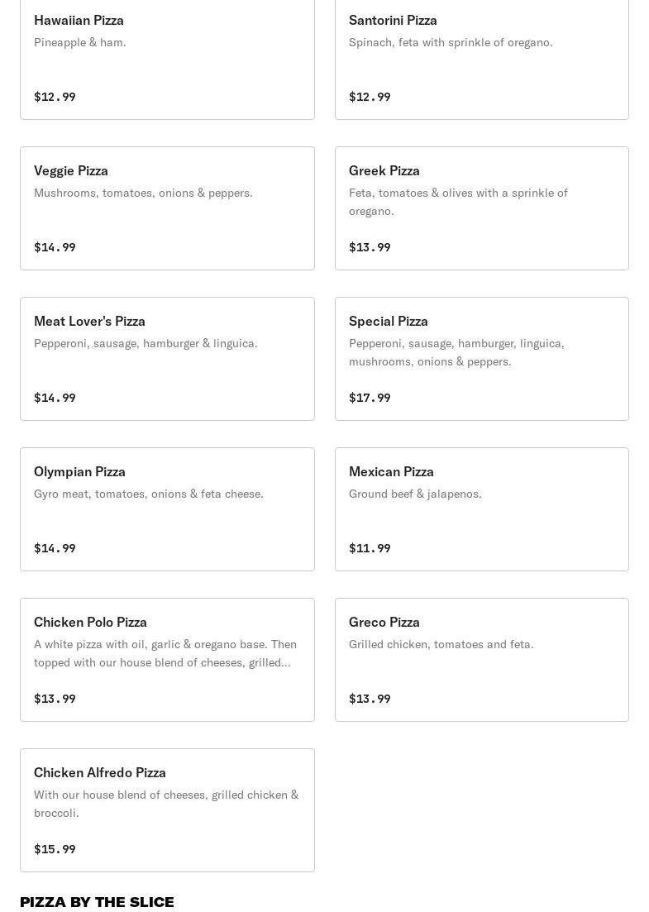649x912 pixels.
Task: Open the Olympian Pizza item
Action: 168,509
